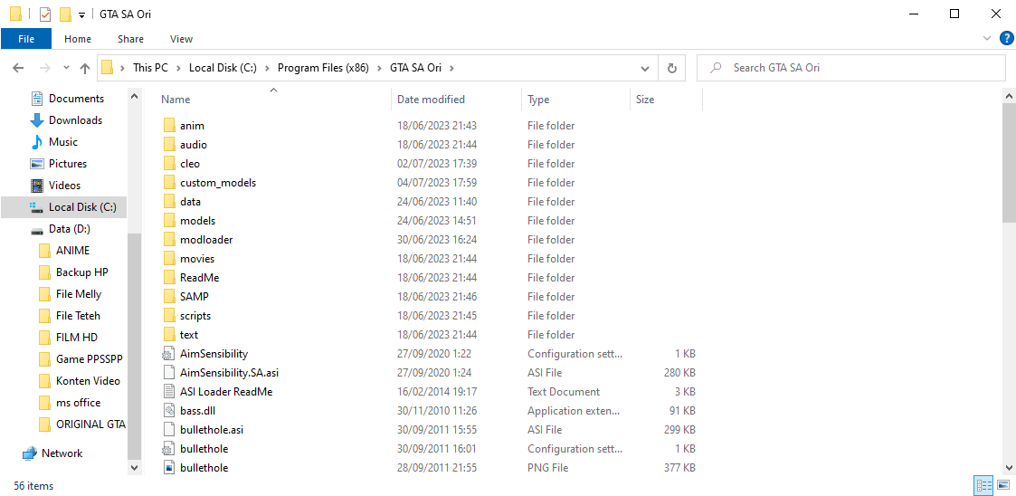1016x496 pixels.
Task: Click the SAMP folder icon
Action: click(x=169, y=296)
